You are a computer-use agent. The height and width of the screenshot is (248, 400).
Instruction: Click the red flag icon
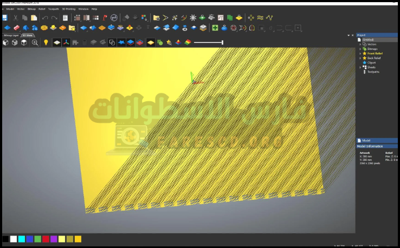click(105, 18)
